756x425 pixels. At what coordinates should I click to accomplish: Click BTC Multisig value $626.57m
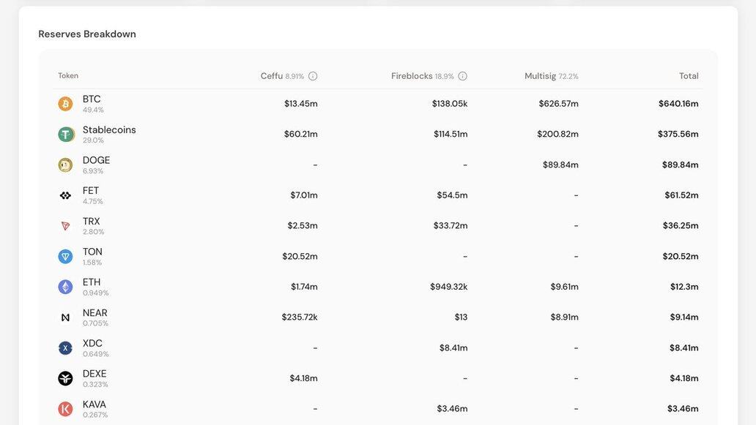(559, 103)
